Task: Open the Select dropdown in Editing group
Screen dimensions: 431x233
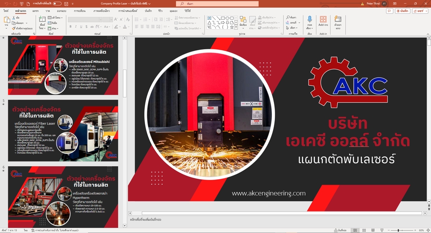Action: coord(292,28)
